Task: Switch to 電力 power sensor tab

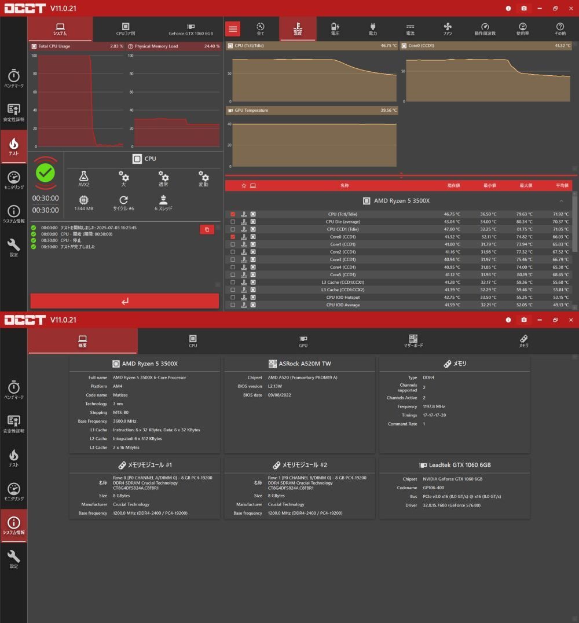Action: (373, 29)
